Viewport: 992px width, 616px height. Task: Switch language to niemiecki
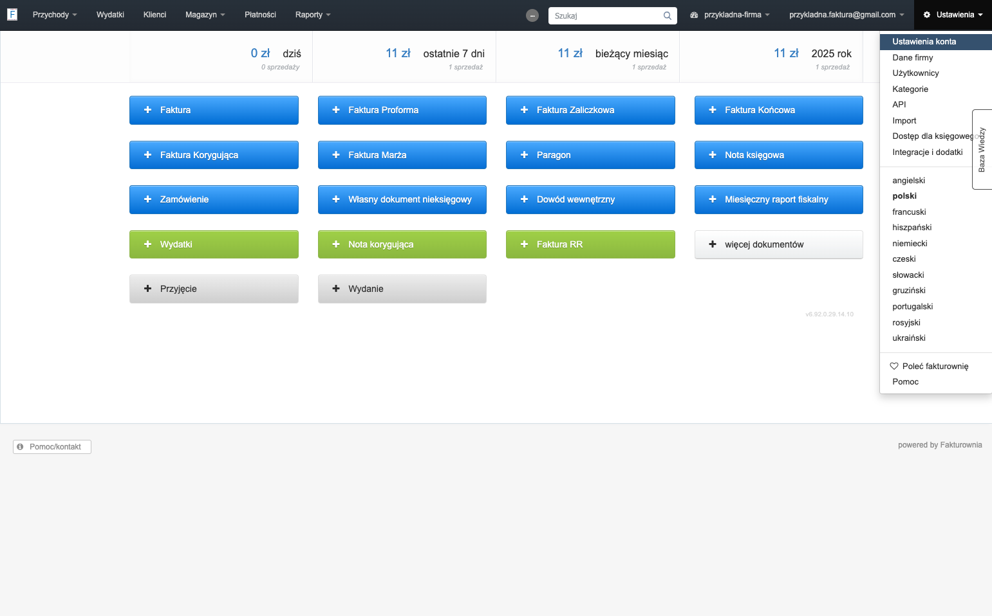click(936, 244)
